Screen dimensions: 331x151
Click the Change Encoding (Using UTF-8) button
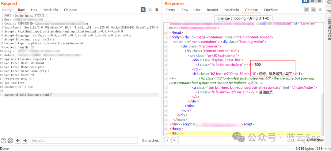[x=243, y=18]
